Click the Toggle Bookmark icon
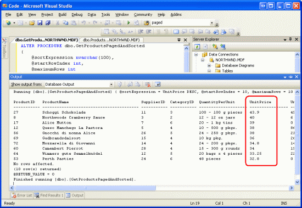 pos(176,31)
